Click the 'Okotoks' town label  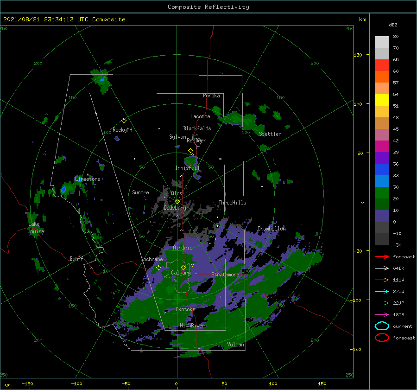pos(185,309)
